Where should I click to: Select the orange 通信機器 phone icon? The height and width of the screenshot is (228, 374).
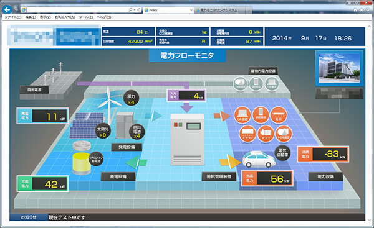[x=261, y=115]
